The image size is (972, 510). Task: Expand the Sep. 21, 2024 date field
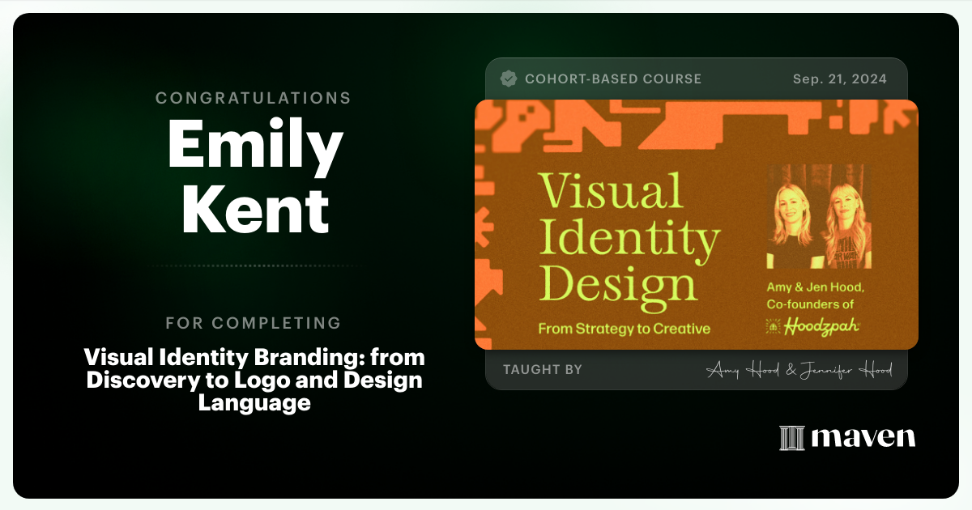(838, 79)
